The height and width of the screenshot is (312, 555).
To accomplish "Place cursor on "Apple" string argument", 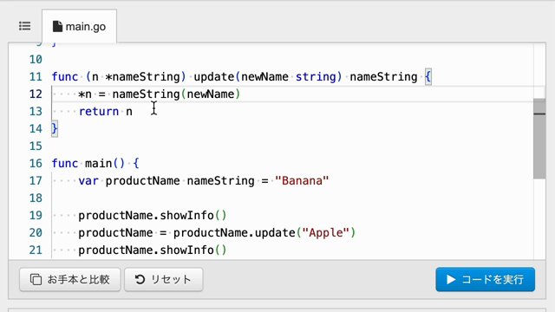I will pyautogui.click(x=326, y=233).
